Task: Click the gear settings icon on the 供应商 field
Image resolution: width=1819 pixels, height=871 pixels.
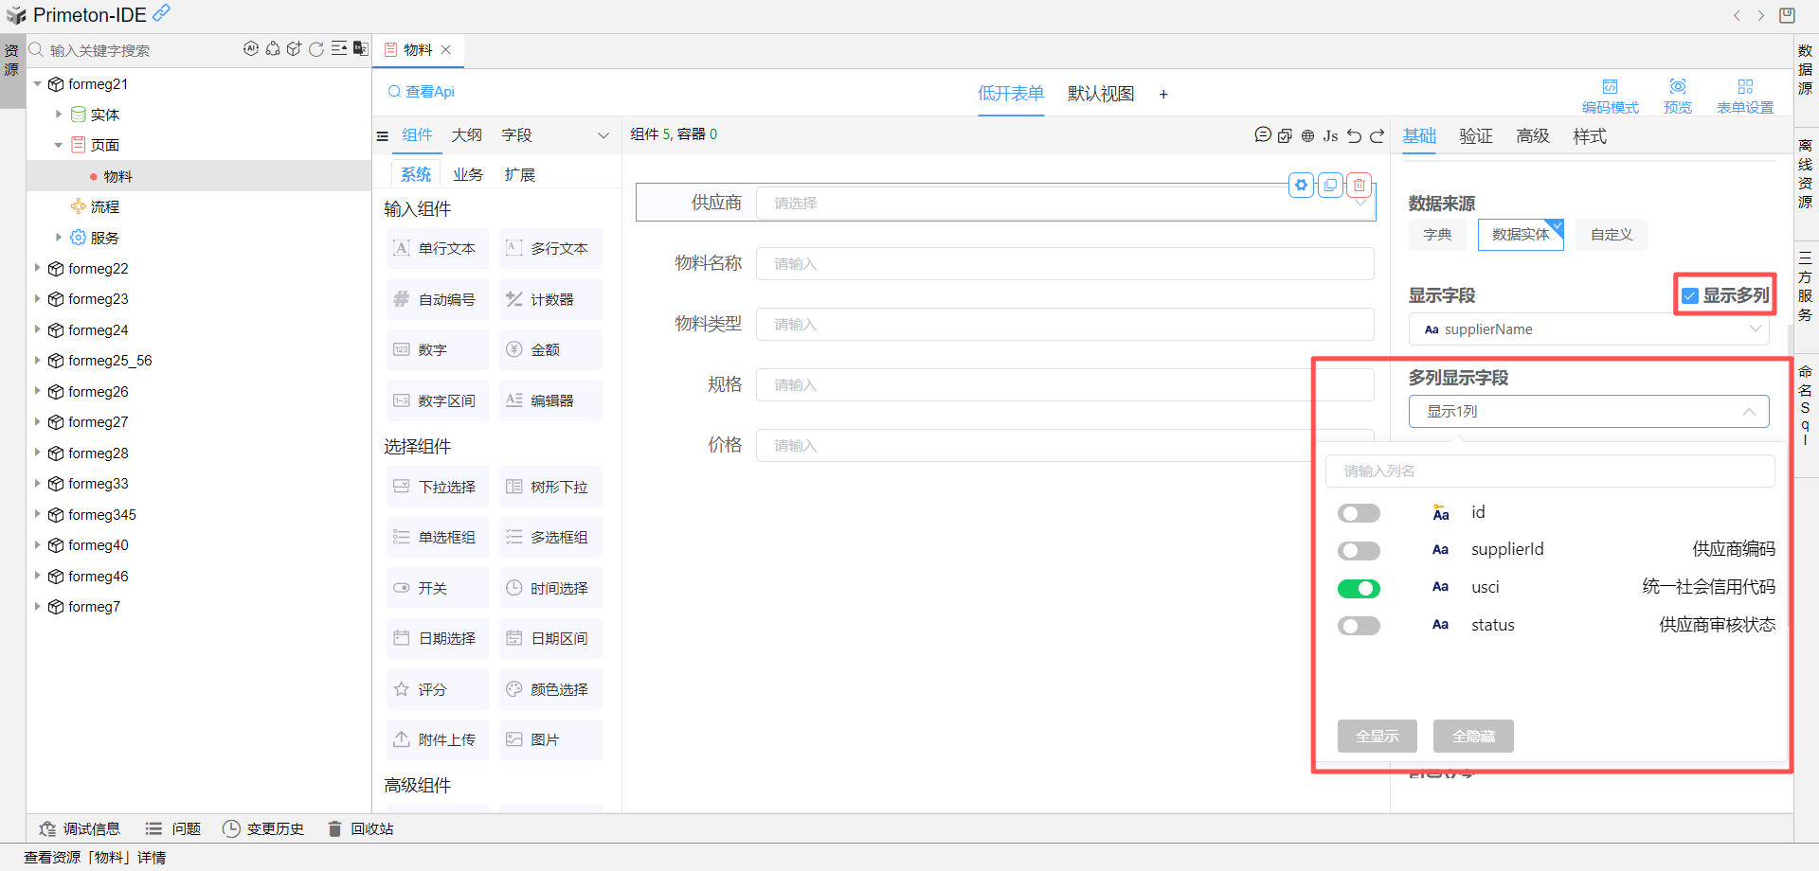Action: click(1301, 186)
